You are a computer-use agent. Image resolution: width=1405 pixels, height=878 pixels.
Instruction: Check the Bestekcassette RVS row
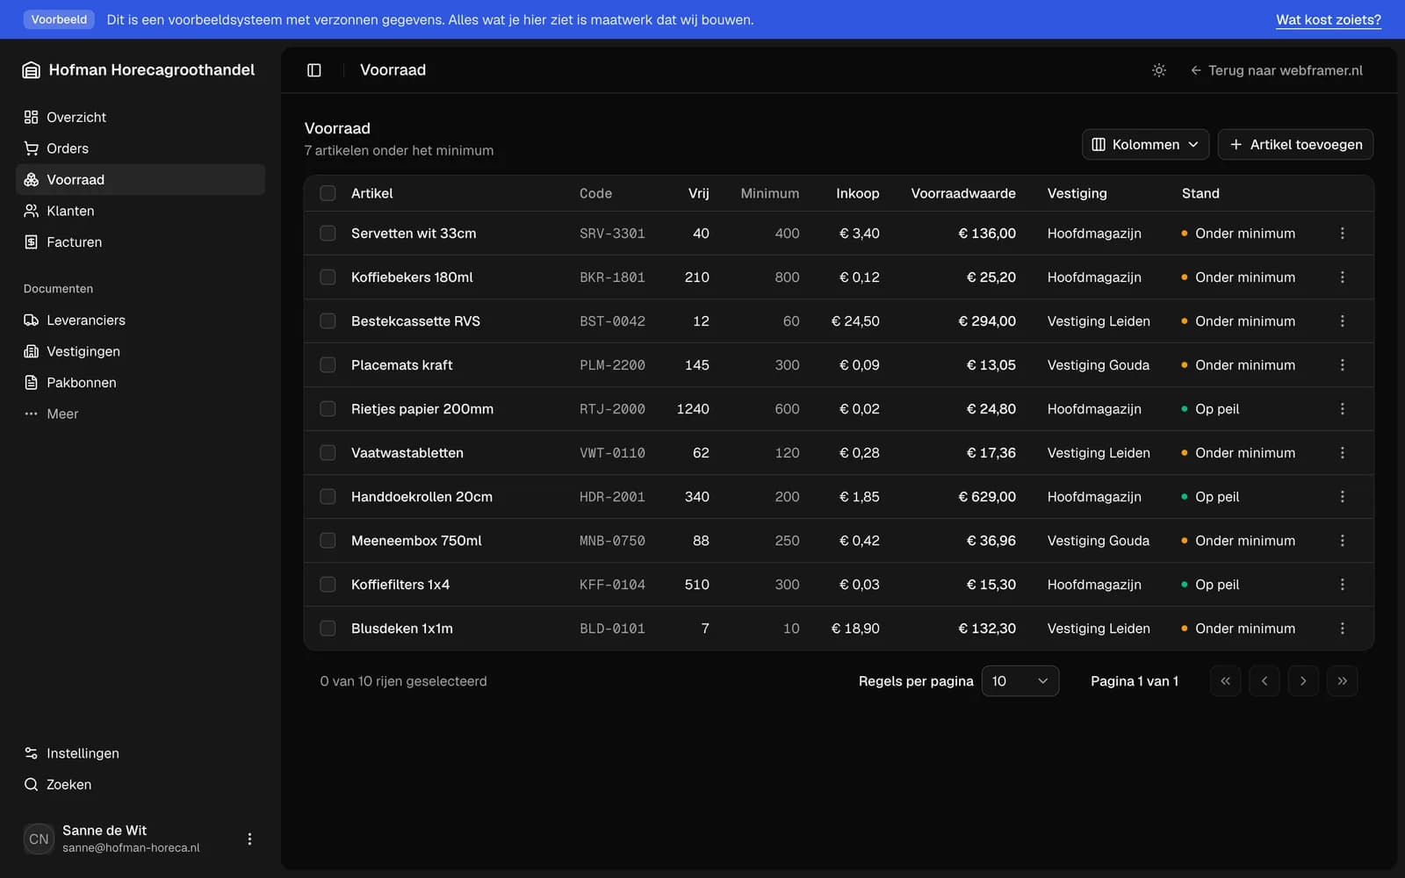tap(328, 321)
